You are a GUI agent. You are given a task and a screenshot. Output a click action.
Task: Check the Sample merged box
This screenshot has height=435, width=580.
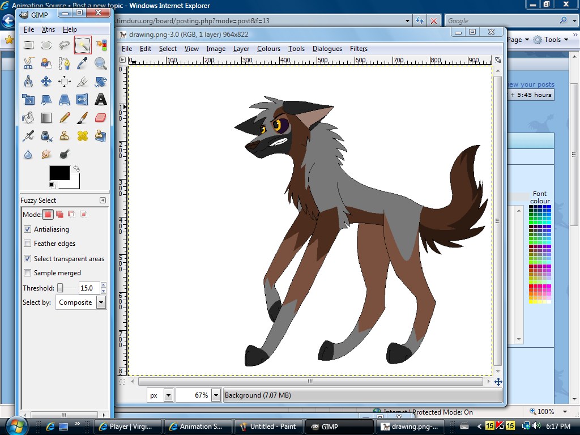click(28, 273)
